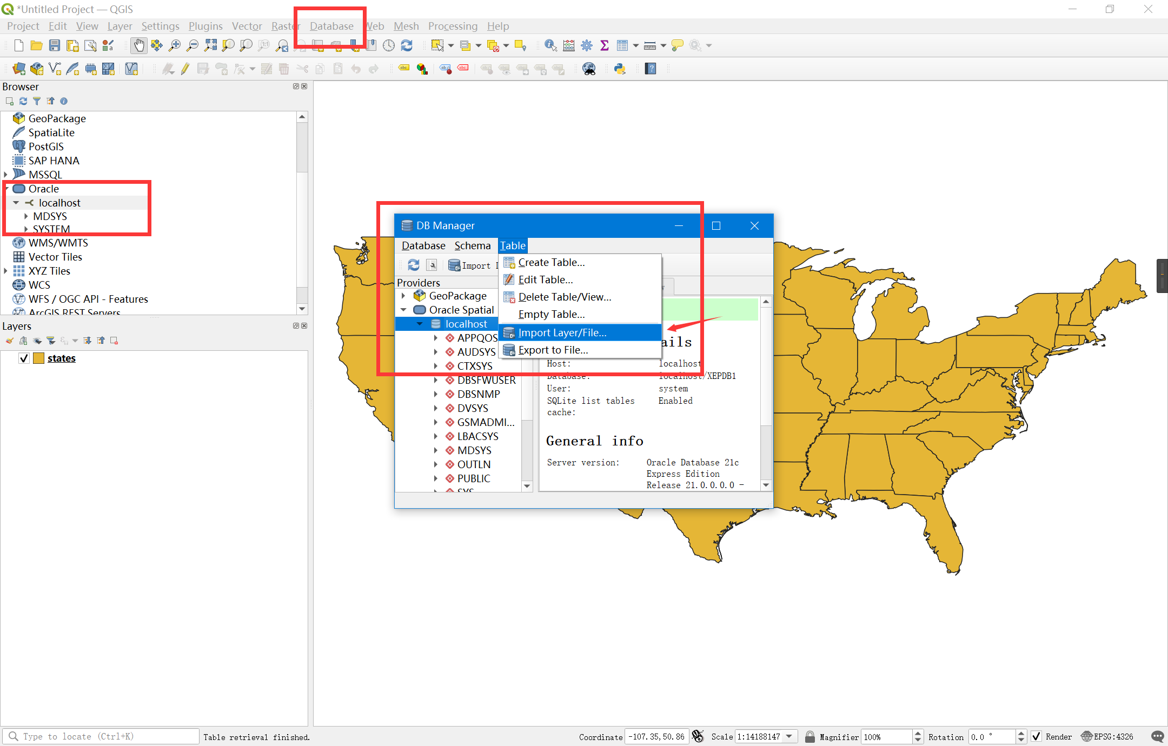1168x746 pixels.
Task: Expand the MSSQL node in Browser
Action: [x=6, y=175]
